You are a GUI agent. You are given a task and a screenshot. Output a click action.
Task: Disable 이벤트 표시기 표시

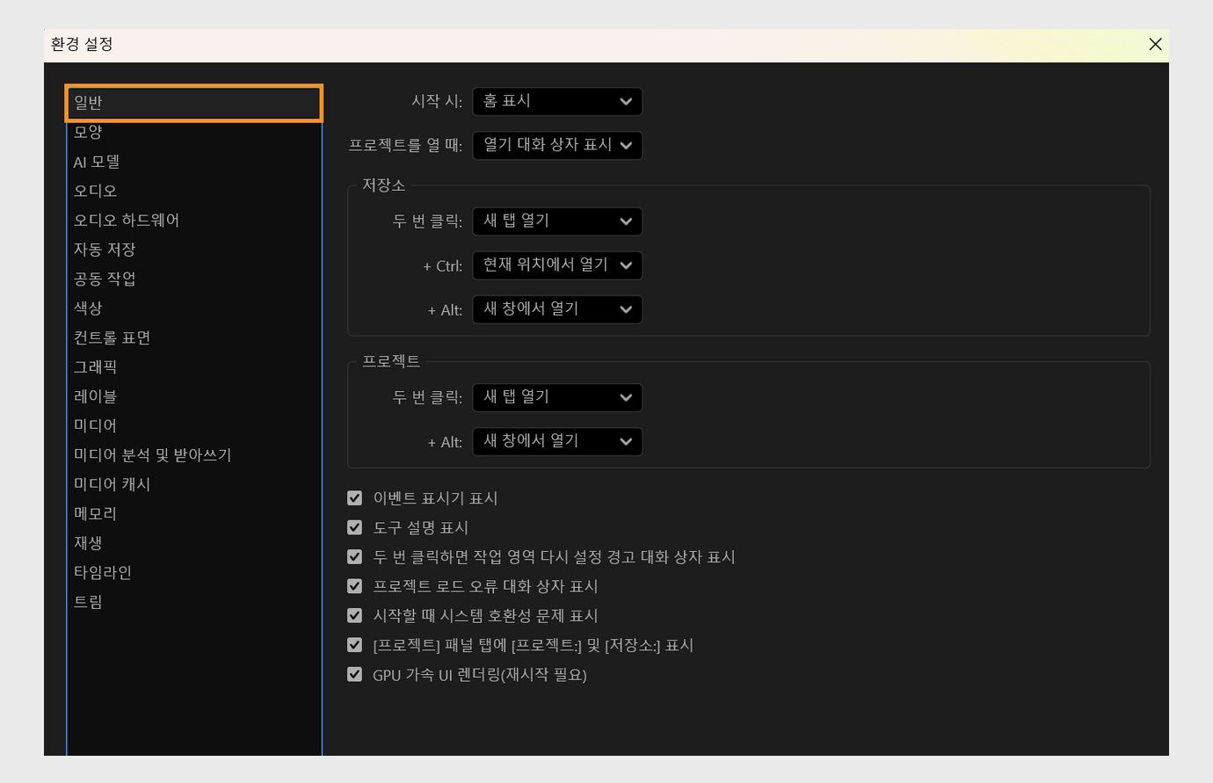[354, 497]
